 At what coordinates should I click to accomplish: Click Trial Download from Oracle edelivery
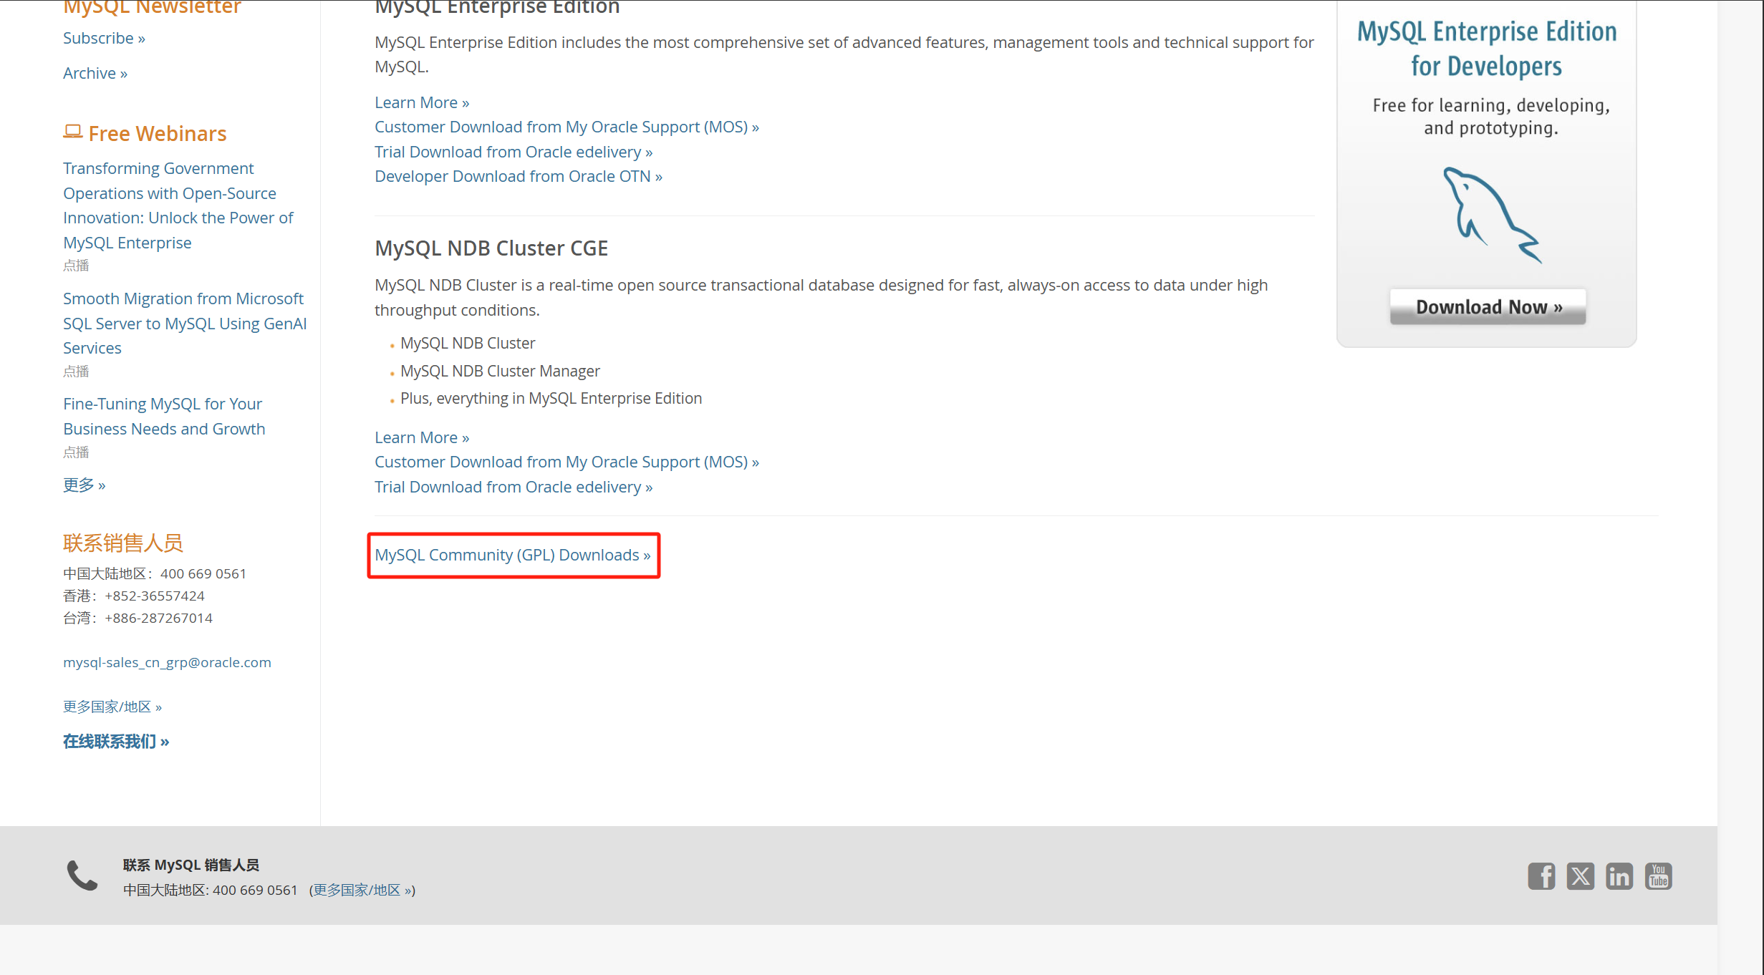[x=513, y=151]
